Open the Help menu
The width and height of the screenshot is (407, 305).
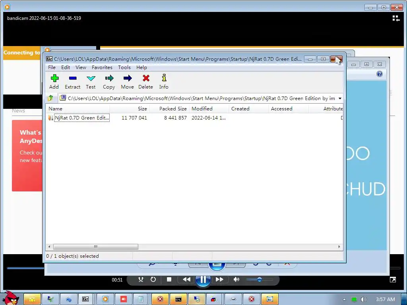(x=141, y=68)
